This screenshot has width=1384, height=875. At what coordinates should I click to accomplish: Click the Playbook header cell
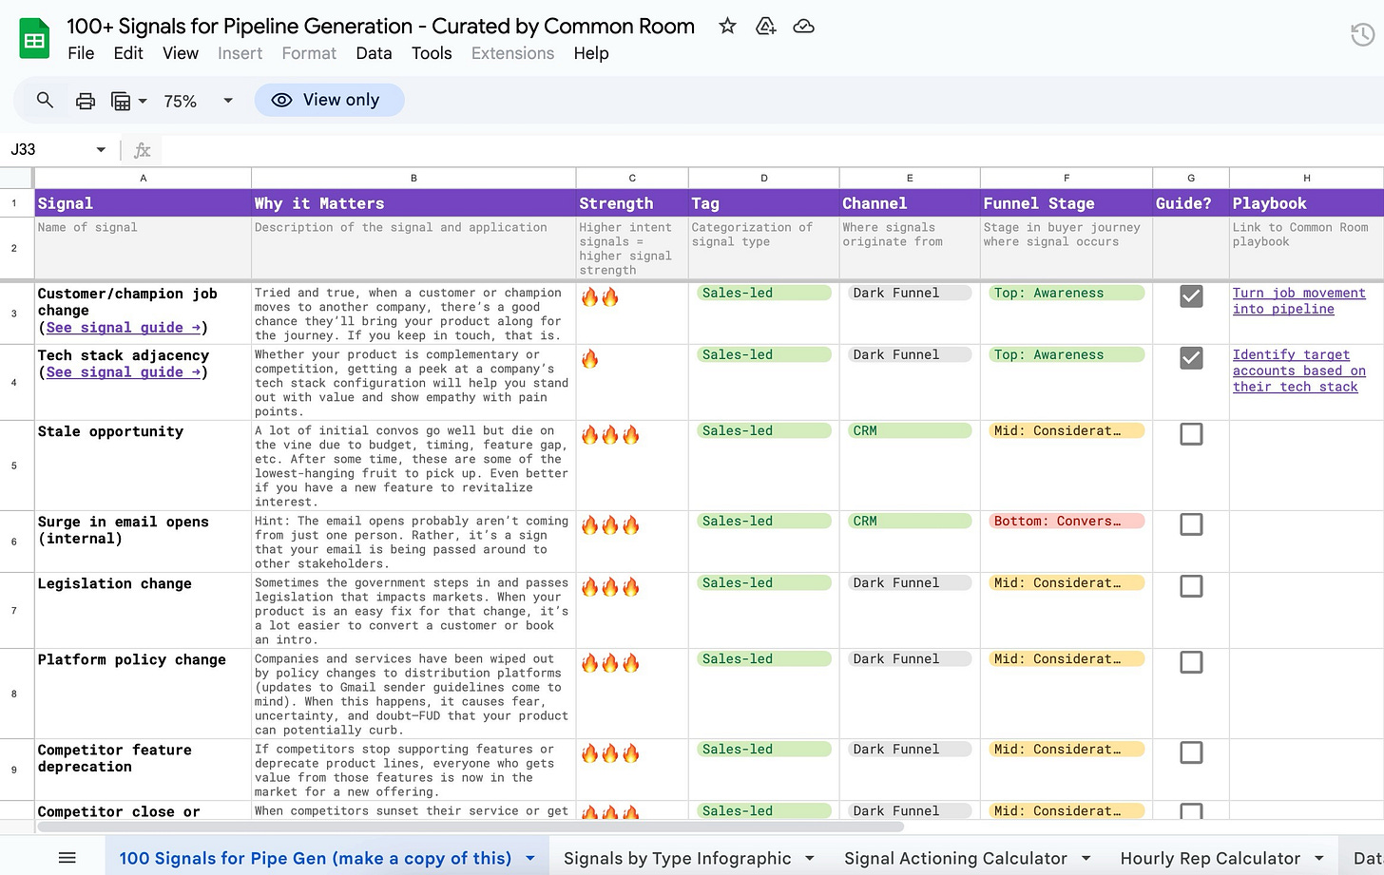tap(1306, 203)
